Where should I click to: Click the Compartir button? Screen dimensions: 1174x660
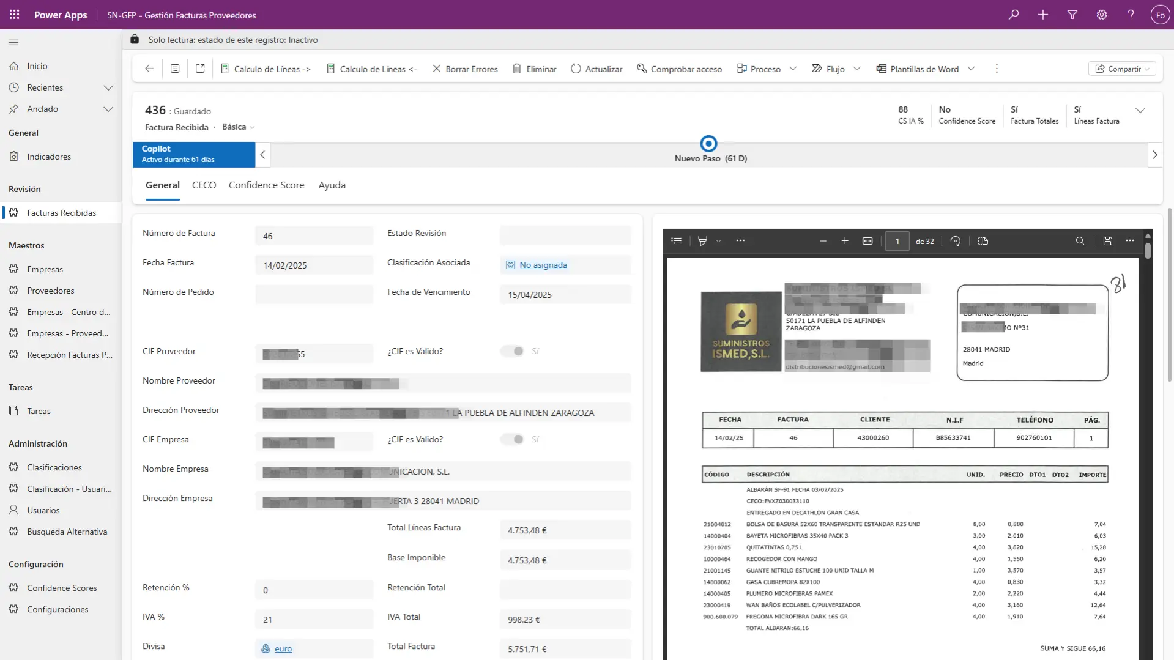pos(1122,69)
